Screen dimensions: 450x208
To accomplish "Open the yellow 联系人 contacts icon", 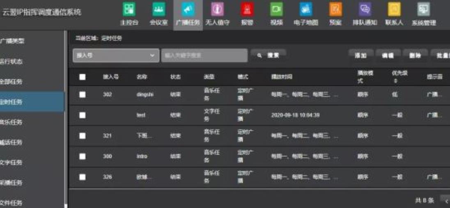I will click(394, 9).
